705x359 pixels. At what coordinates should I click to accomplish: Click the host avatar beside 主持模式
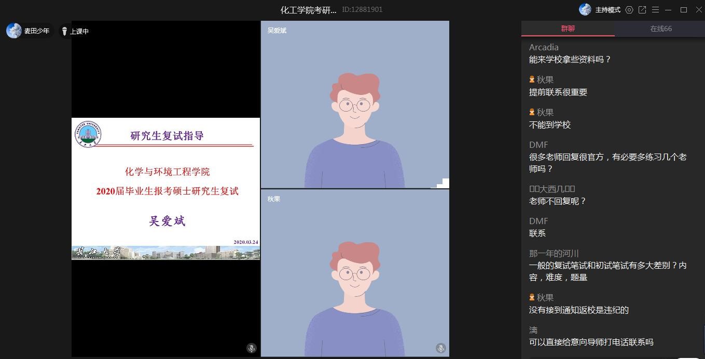(x=585, y=9)
